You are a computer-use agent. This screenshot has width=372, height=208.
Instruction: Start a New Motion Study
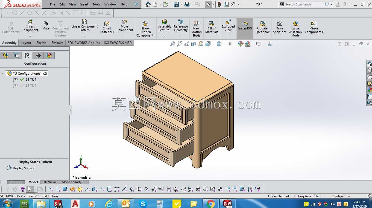(x=196, y=29)
